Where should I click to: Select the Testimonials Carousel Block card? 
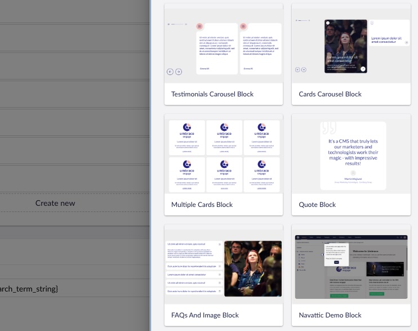(x=224, y=54)
